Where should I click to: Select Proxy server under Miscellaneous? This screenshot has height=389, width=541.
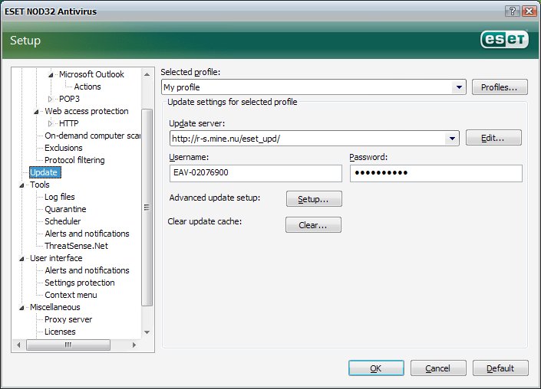tap(68, 319)
